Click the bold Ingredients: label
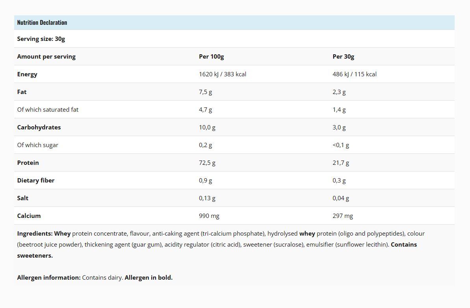The image size is (470, 308). click(35, 234)
